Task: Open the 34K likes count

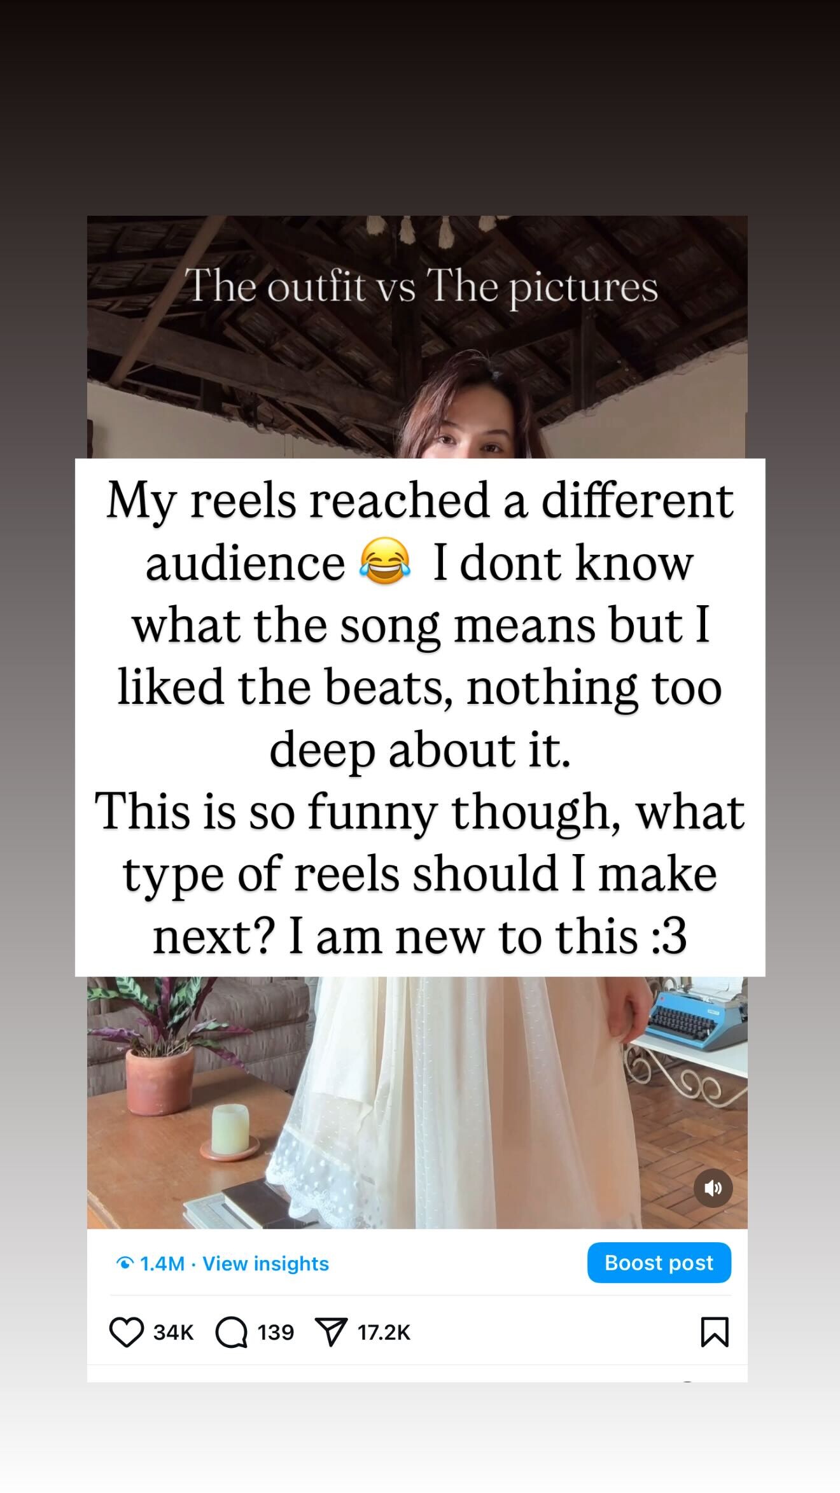Action: [x=173, y=1332]
